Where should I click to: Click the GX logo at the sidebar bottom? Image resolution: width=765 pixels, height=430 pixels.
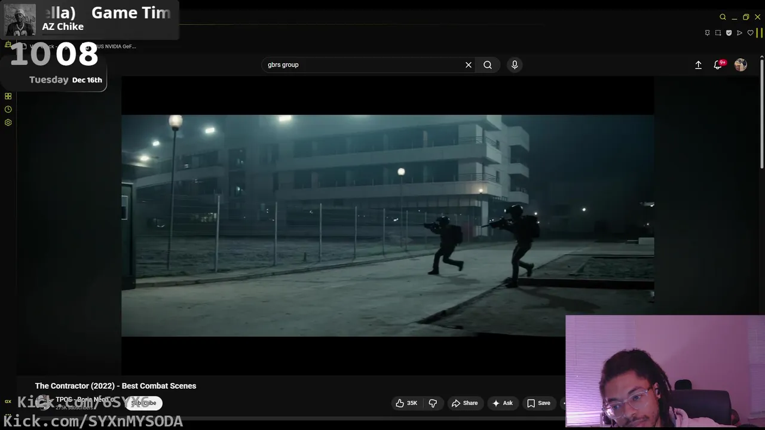[x=8, y=401]
